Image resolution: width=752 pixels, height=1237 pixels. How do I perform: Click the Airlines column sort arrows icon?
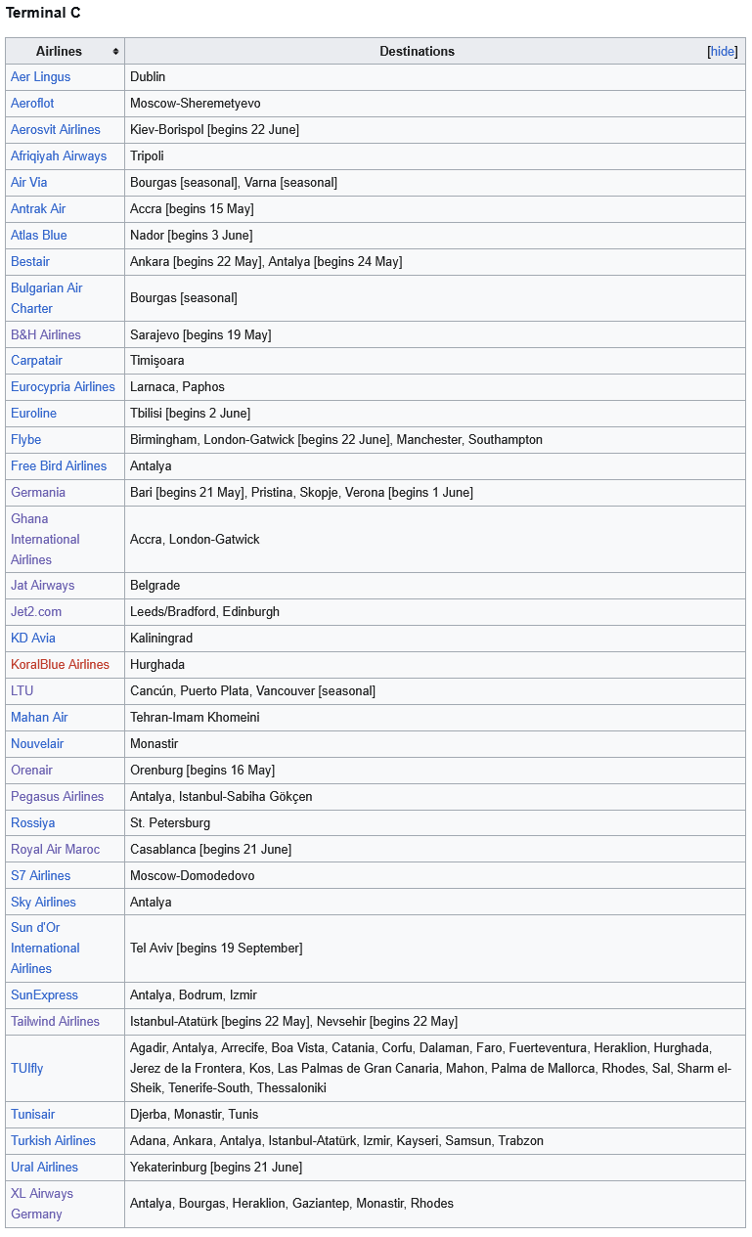tap(116, 52)
